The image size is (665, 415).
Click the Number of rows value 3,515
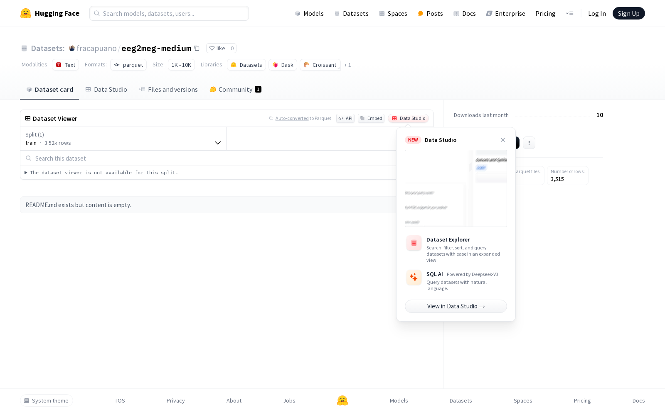tap(557, 179)
